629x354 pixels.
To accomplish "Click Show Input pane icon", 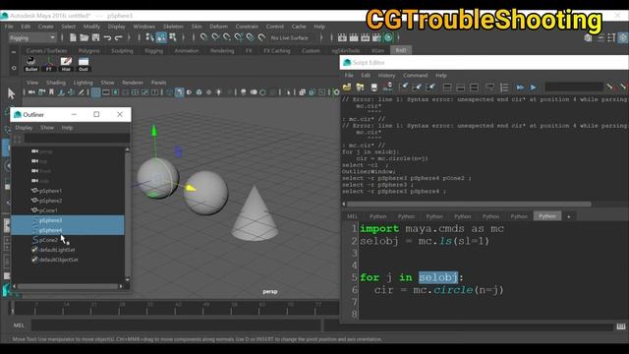I will [461, 88].
